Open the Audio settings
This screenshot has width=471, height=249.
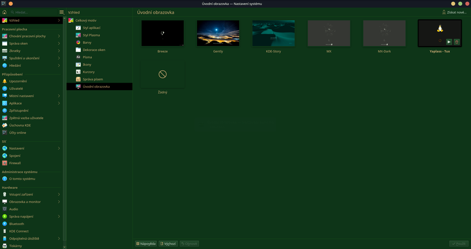click(x=14, y=209)
